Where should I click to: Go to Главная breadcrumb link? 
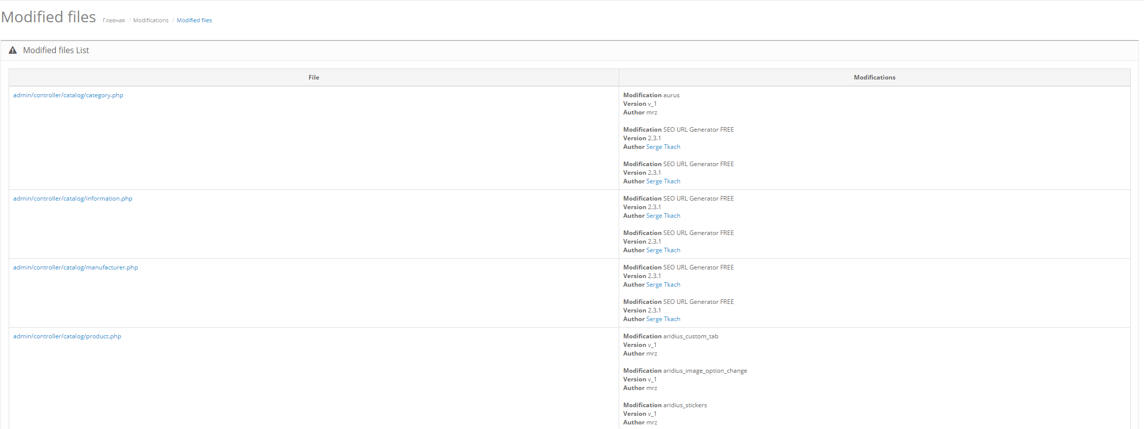114,20
